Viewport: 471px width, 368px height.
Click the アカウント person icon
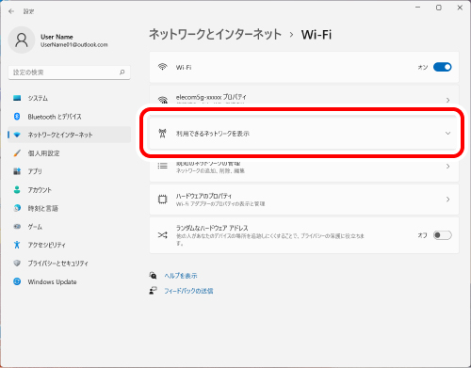17,190
